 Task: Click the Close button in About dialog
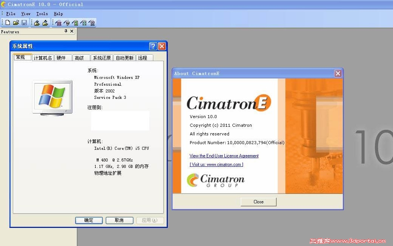pos(258,202)
